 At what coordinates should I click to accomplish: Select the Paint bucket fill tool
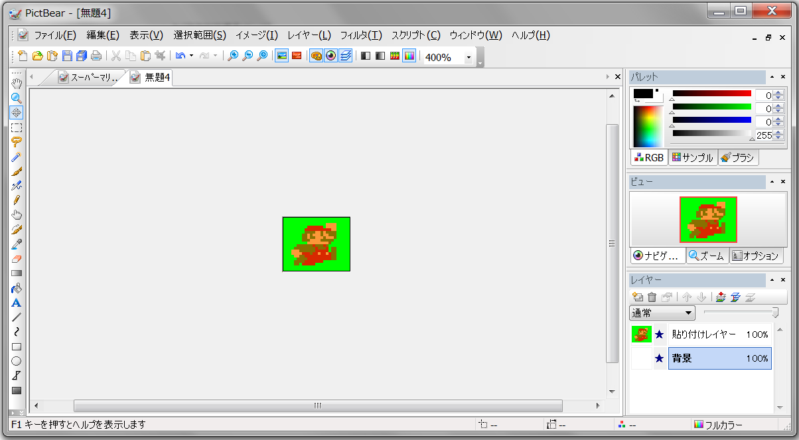coord(17,288)
